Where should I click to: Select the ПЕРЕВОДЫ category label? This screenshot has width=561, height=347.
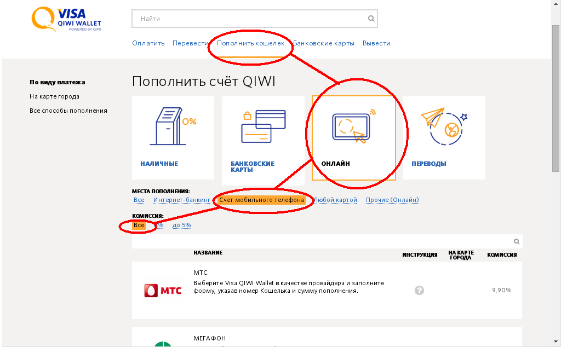coord(428,164)
